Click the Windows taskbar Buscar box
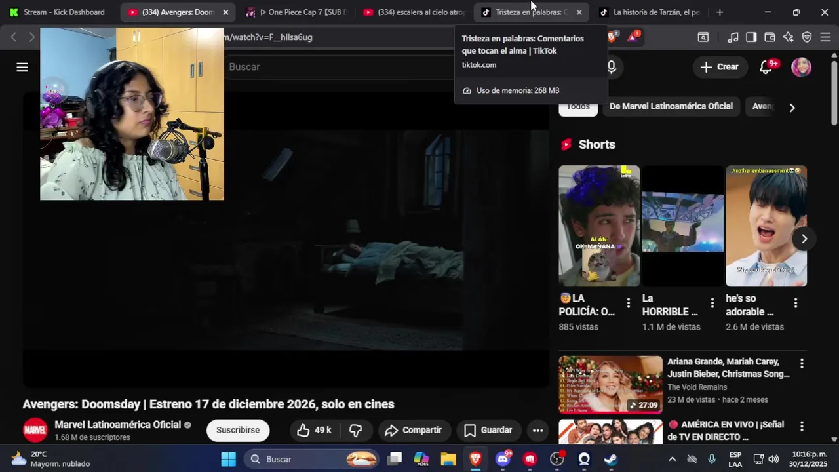This screenshot has height=472, width=839. click(313, 459)
